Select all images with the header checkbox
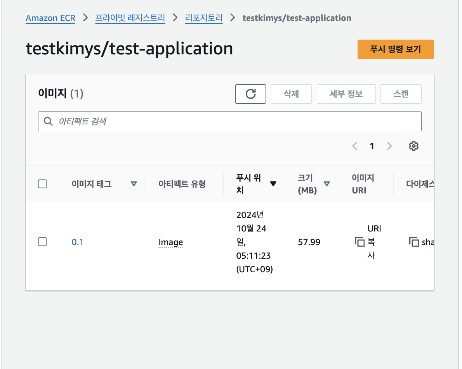This screenshot has width=462, height=369. coord(42,184)
